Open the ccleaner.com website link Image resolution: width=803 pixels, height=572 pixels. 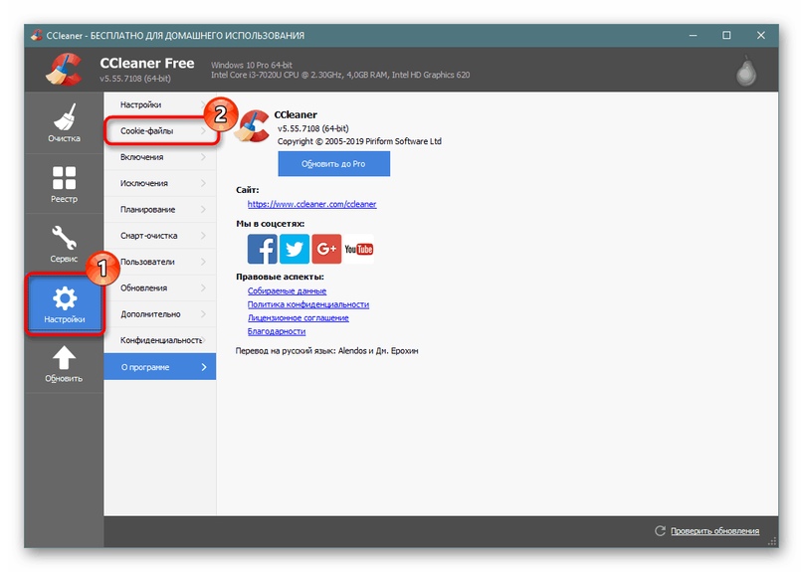(x=311, y=204)
